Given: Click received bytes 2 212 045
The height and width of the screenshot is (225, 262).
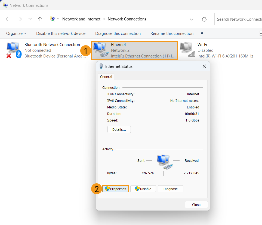Looking at the screenshot, I should click(191, 173).
